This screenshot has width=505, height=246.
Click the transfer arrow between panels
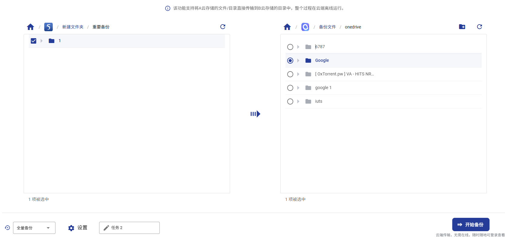(x=255, y=114)
